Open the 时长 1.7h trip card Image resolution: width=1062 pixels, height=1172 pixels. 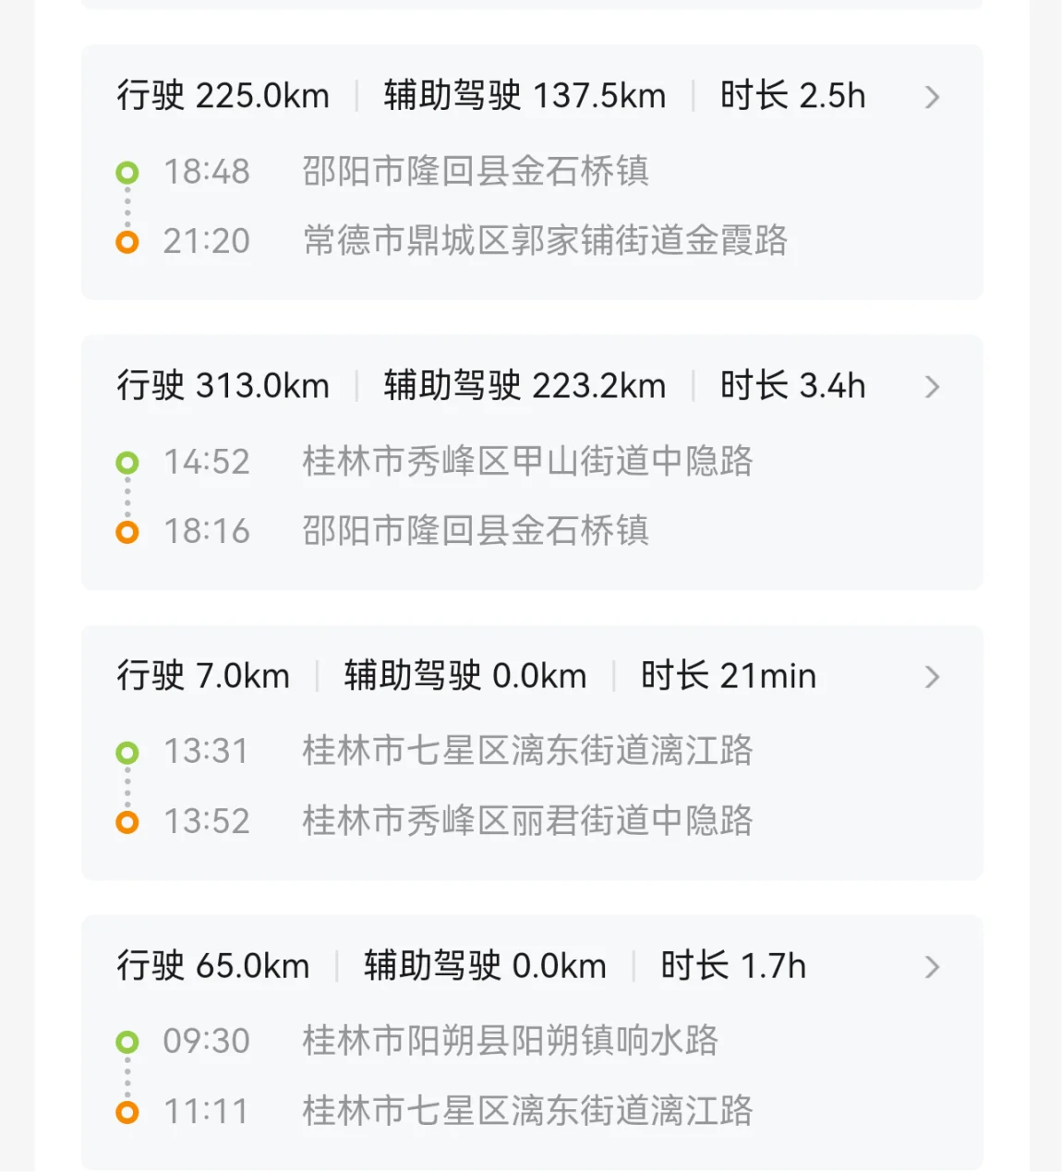[732, 966]
